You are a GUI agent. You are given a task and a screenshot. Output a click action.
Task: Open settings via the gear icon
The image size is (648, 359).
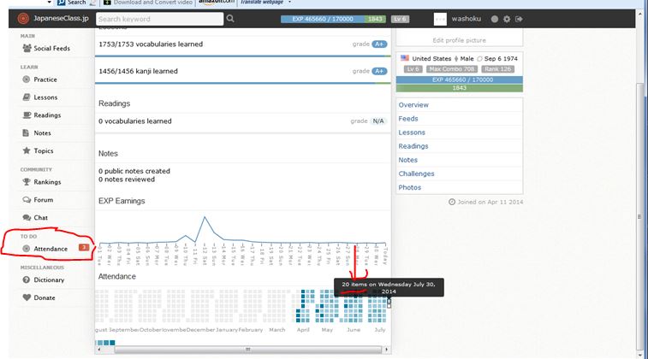pyautogui.click(x=506, y=19)
